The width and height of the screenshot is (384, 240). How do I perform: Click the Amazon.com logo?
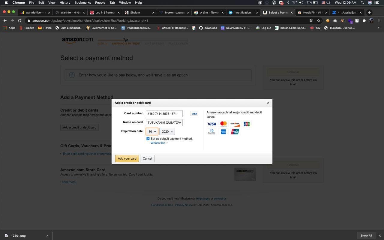77,40
